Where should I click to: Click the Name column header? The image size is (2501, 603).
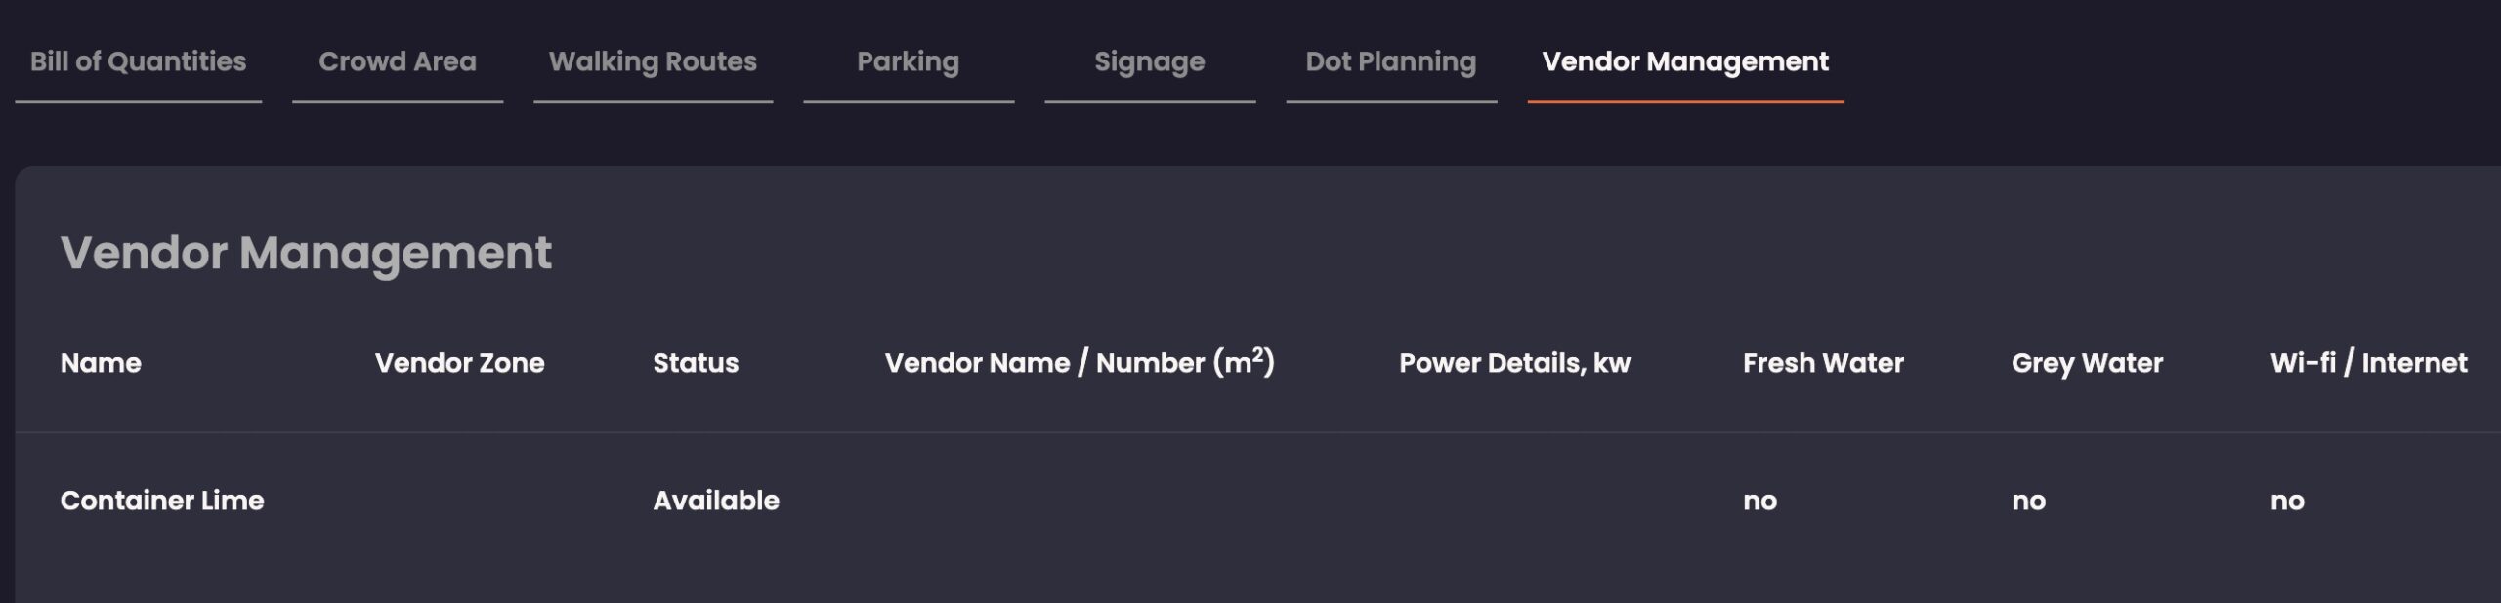101,363
